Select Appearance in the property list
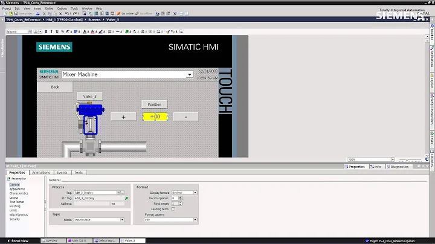 pos(17,189)
